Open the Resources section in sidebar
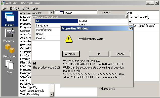 (10, 51)
